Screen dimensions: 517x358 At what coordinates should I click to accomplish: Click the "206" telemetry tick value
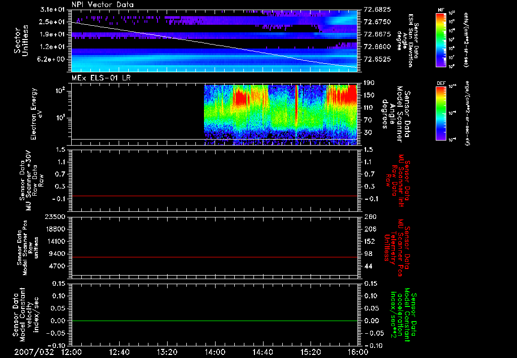tap(369, 229)
